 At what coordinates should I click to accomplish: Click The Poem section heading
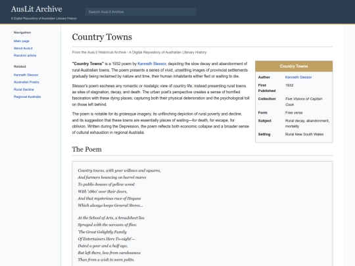tap(87, 149)
